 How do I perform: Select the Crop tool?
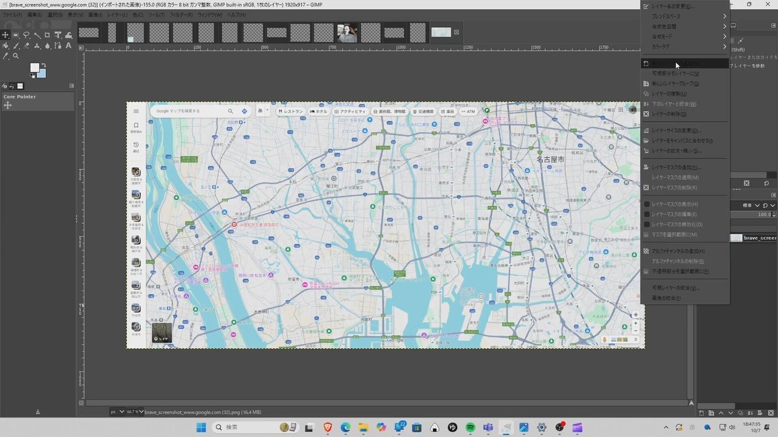pyautogui.click(x=47, y=35)
